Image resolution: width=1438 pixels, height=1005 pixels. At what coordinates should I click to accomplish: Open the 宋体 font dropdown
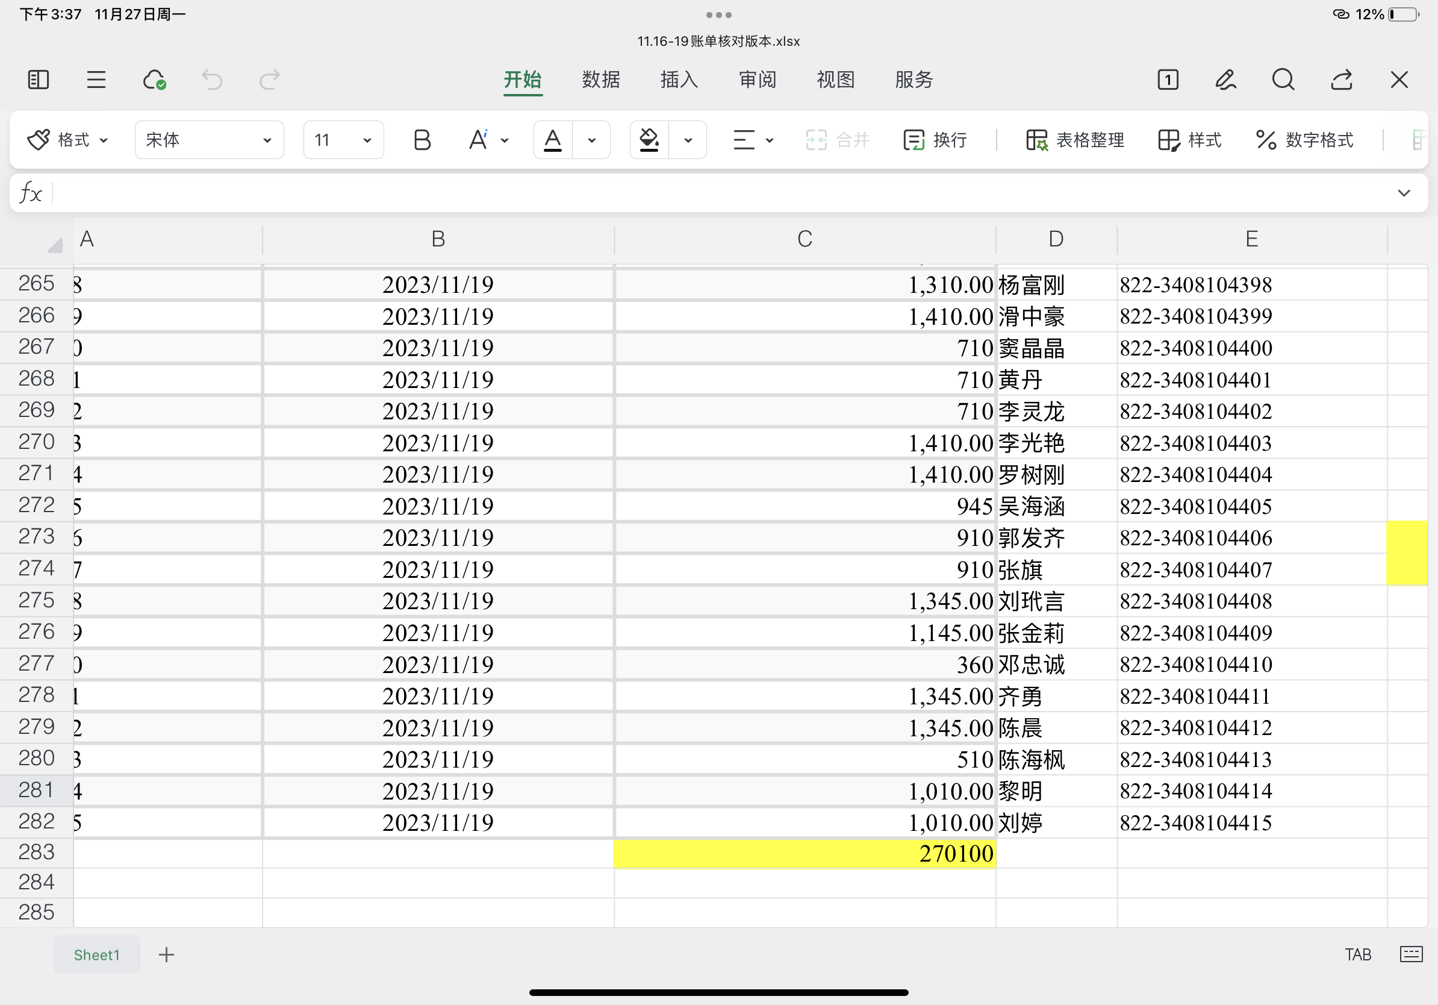209,140
